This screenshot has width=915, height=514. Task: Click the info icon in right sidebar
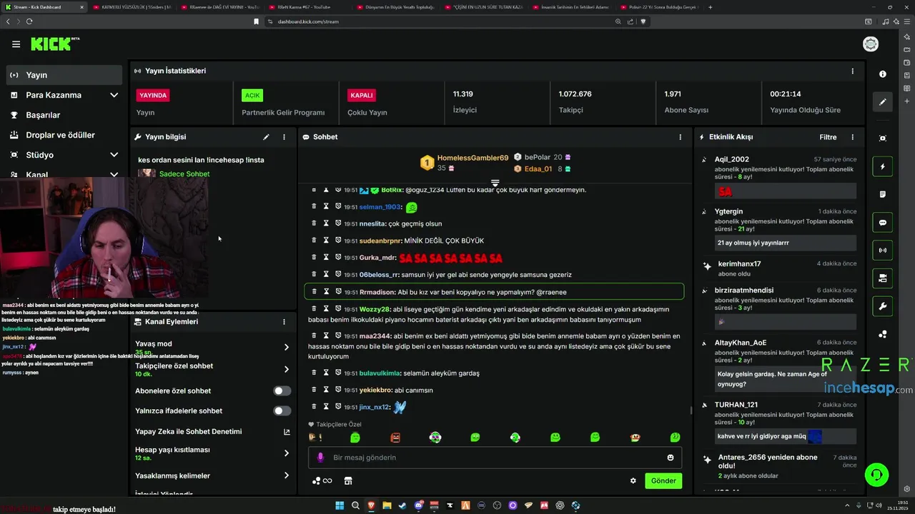click(x=883, y=74)
